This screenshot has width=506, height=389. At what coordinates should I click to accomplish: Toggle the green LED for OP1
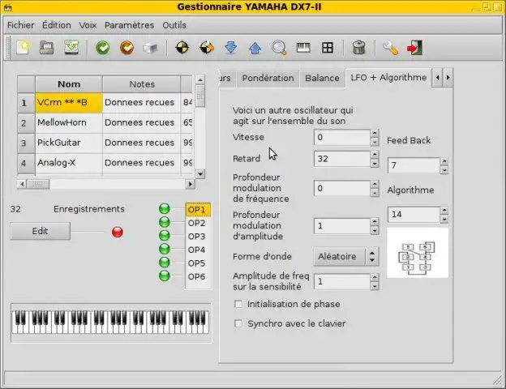click(165, 209)
